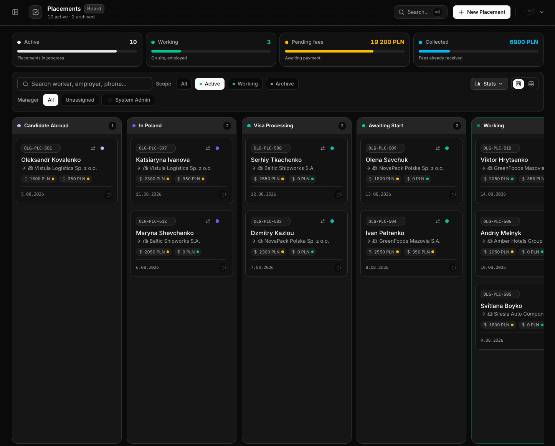
Task: Switch to table view icon
Action: pyautogui.click(x=531, y=84)
